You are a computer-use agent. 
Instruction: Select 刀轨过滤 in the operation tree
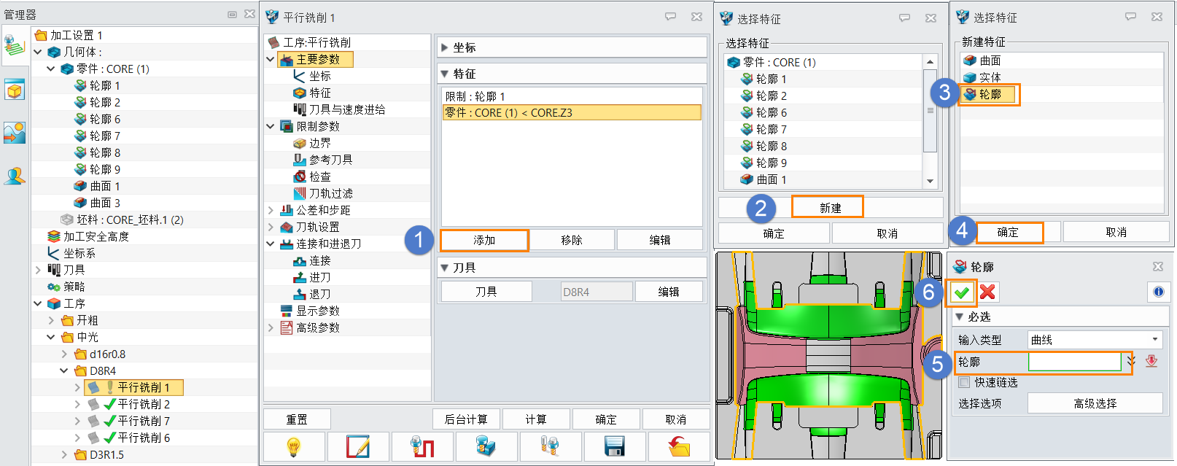click(330, 193)
